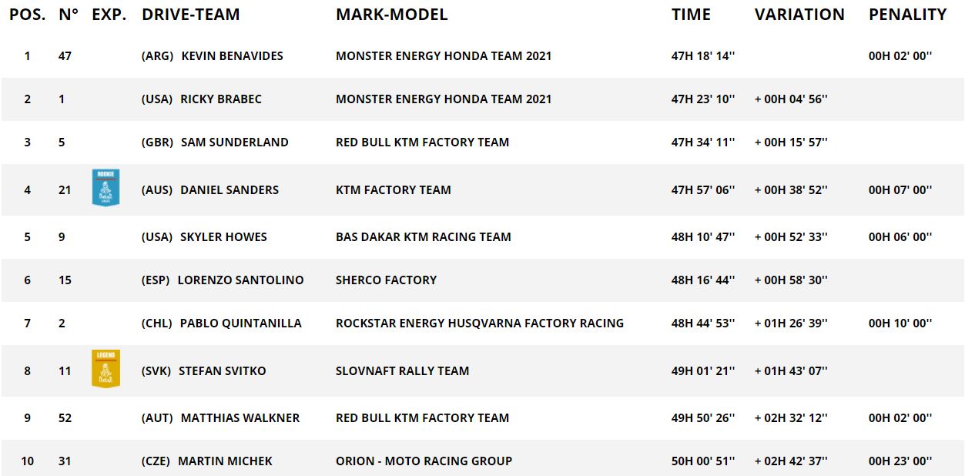Viewport: 965px width, 476px height.
Task: Select the DRIVE-TEAM column header
Action: pos(190,15)
